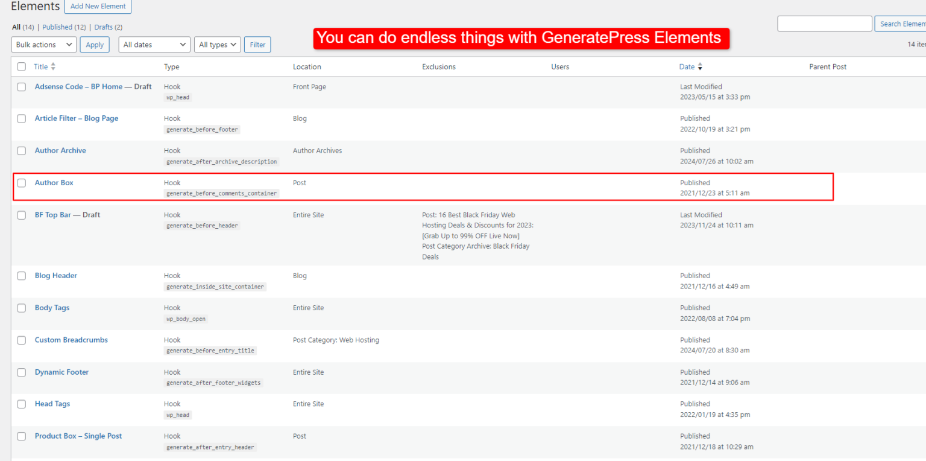Tick the checkbox for BF Top Bar
Image resolution: width=926 pixels, height=461 pixels.
pyautogui.click(x=21, y=215)
